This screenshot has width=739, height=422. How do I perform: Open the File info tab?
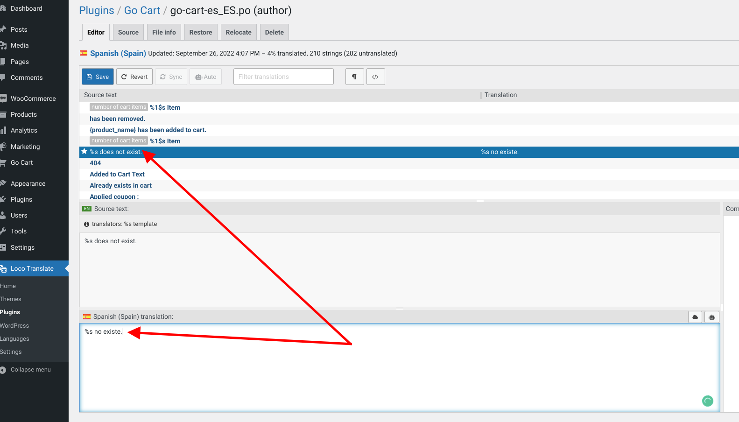(x=164, y=32)
